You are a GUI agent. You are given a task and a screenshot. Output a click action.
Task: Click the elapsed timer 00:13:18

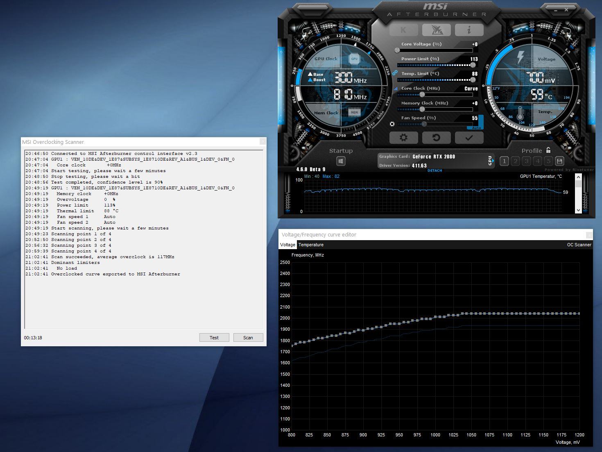tap(33, 338)
